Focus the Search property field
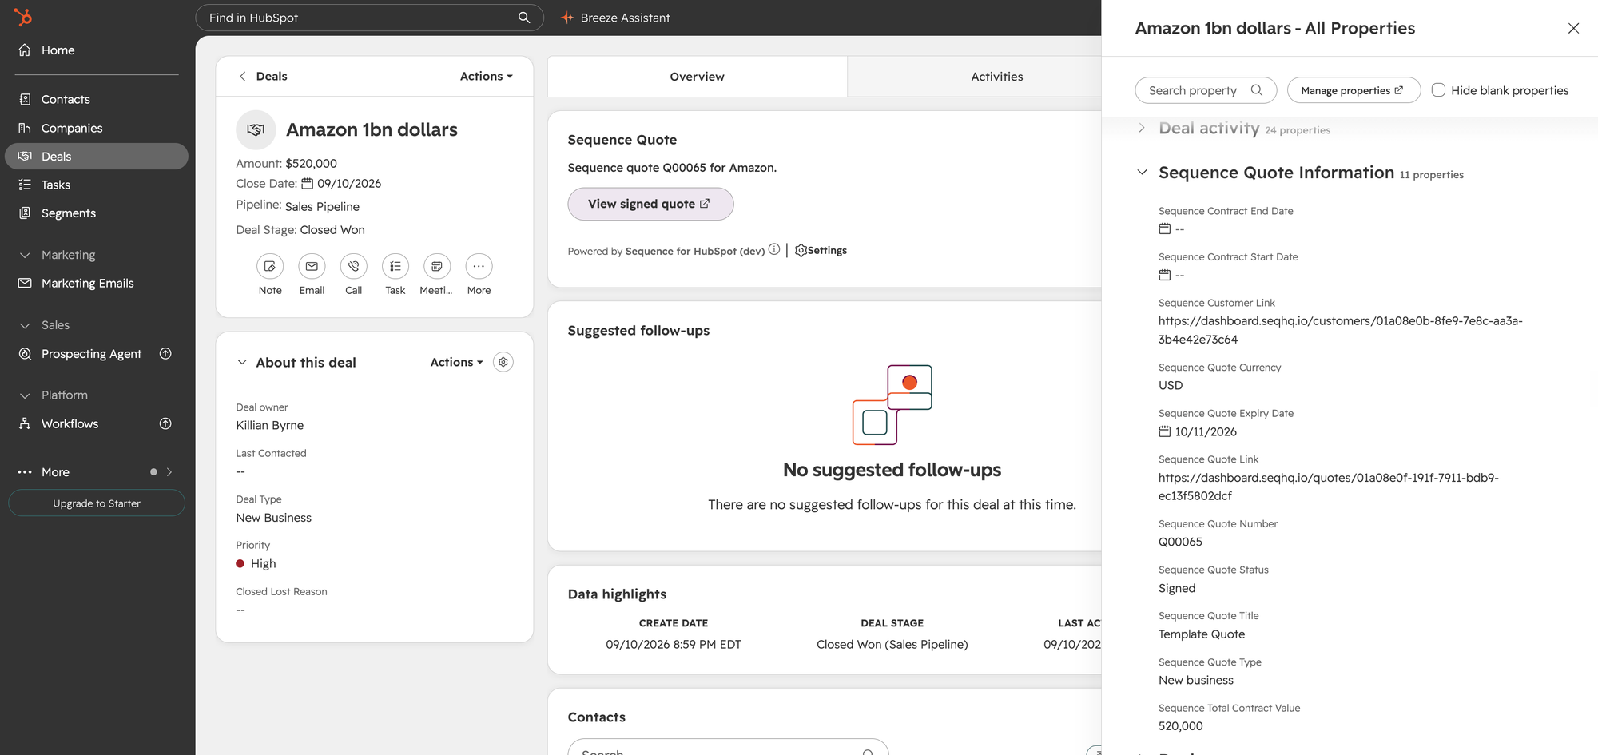The image size is (1598, 755). click(x=1205, y=90)
